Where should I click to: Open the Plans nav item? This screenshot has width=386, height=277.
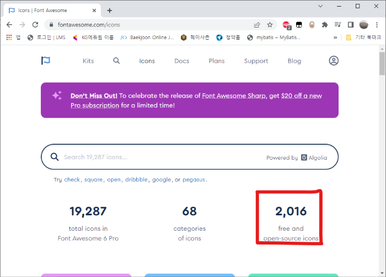pos(217,61)
